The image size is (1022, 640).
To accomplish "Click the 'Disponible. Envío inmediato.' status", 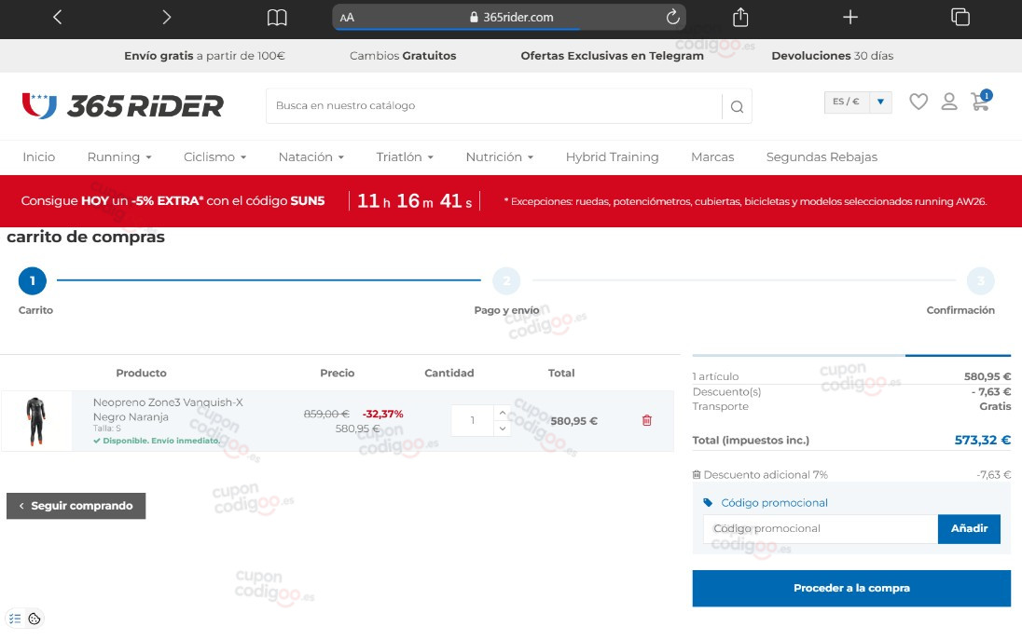I will tap(157, 441).
